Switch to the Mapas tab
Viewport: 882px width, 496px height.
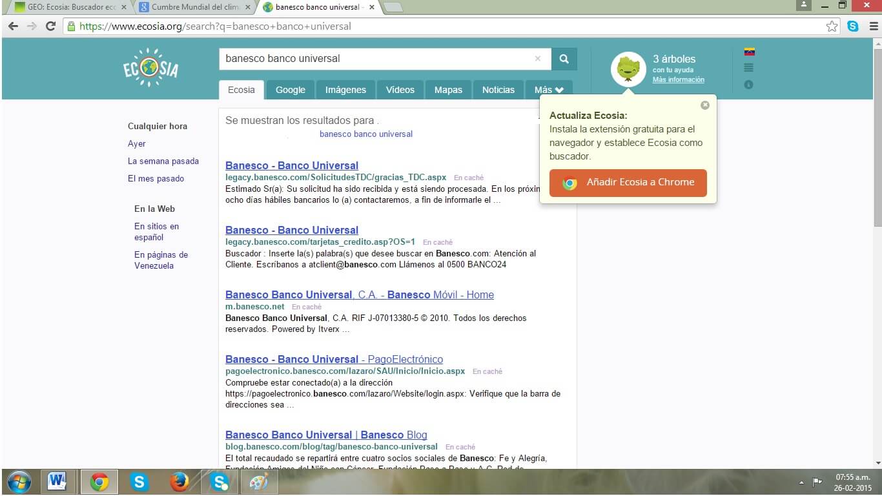[x=448, y=90]
